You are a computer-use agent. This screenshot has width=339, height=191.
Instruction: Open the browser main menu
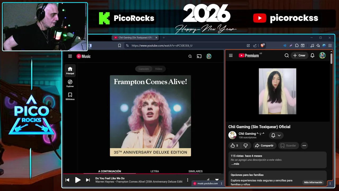(330, 46)
